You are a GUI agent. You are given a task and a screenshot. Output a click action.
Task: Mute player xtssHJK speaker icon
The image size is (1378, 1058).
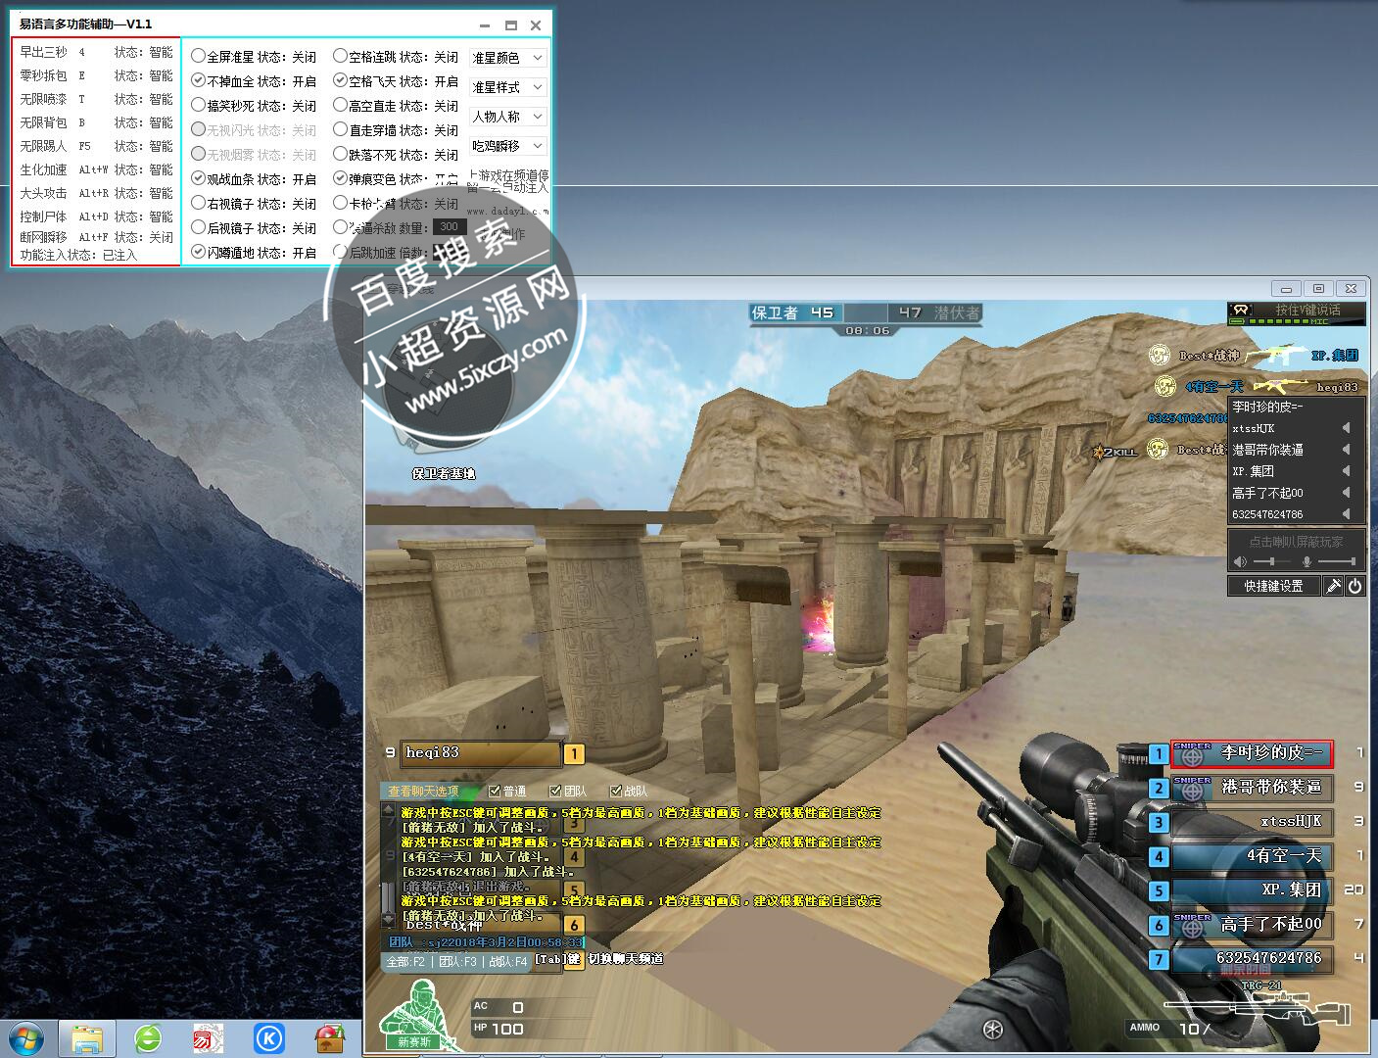(1346, 428)
